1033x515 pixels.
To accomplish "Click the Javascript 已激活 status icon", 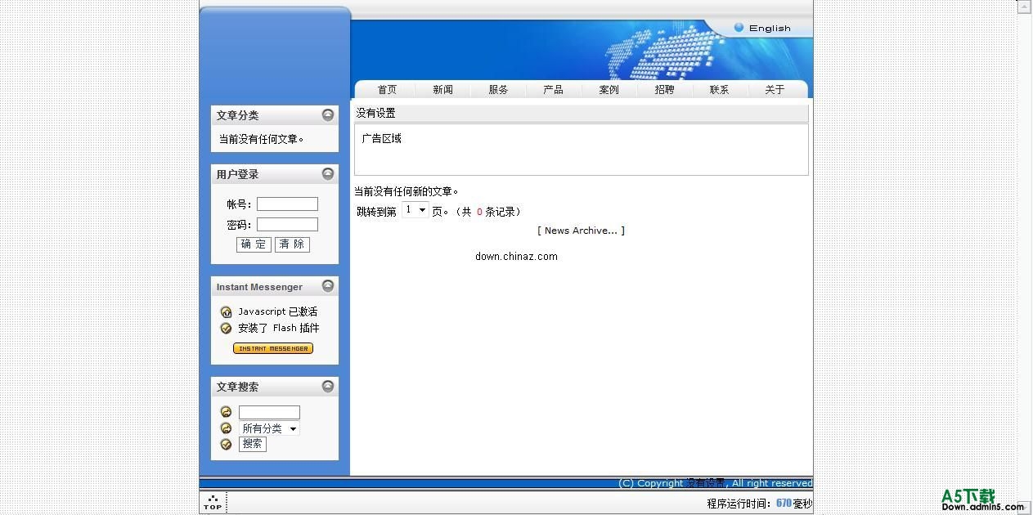I will click(x=226, y=311).
